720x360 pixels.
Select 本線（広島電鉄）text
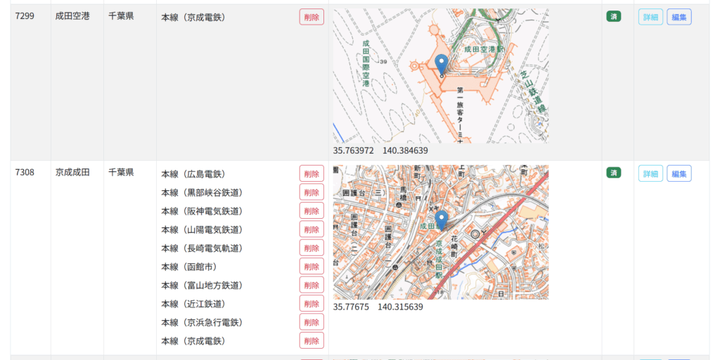click(x=195, y=174)
